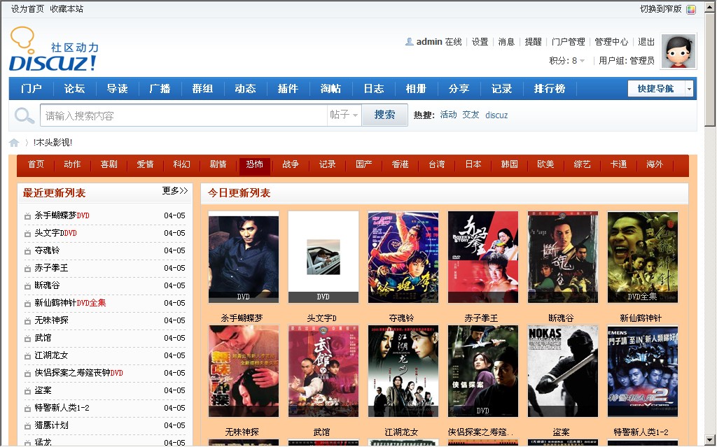The width and height of the screenshot is (717, 447).
Task: Select the 韩国 movie category
Action: [510, 164]
